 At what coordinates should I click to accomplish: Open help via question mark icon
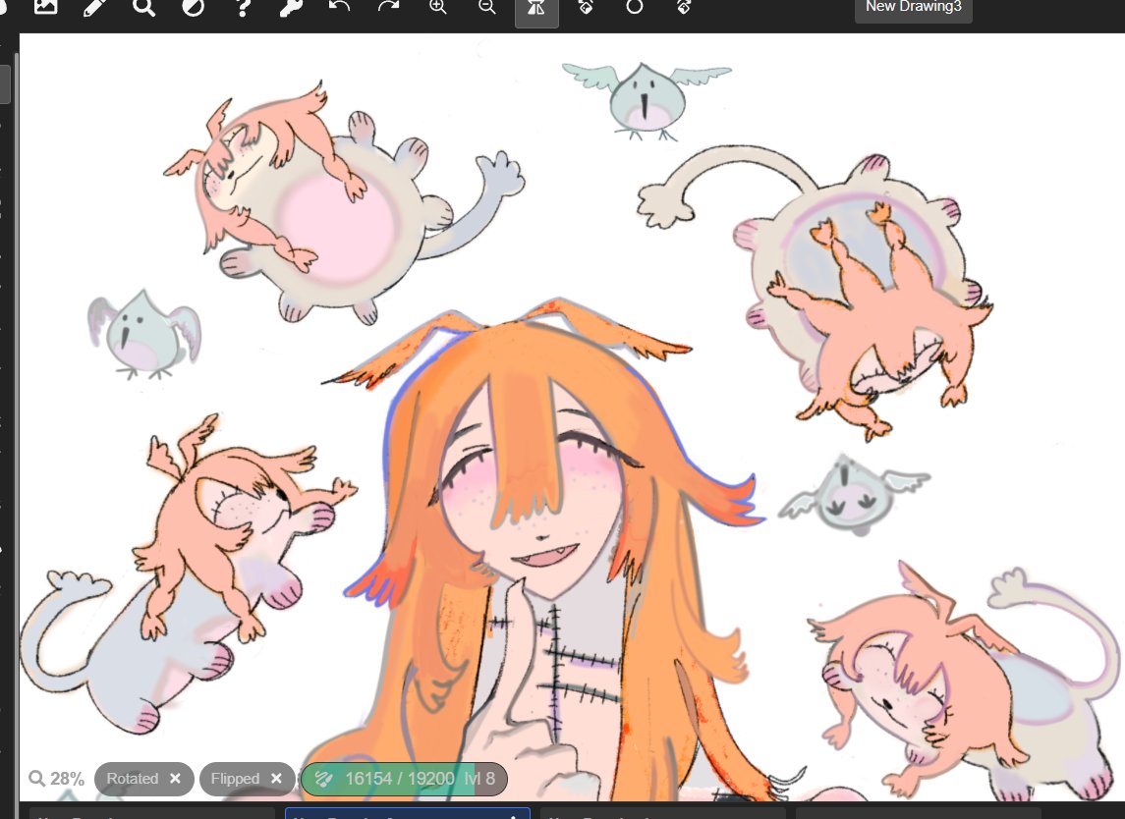click(243, 7)
